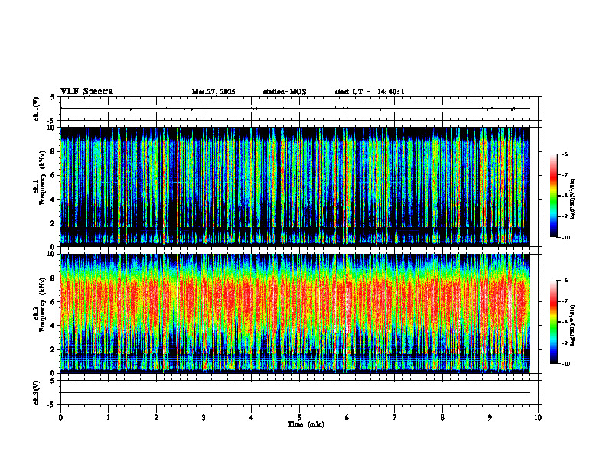Click time axis tick label "3"
This screenshot has height=468, width=606.
204,418
